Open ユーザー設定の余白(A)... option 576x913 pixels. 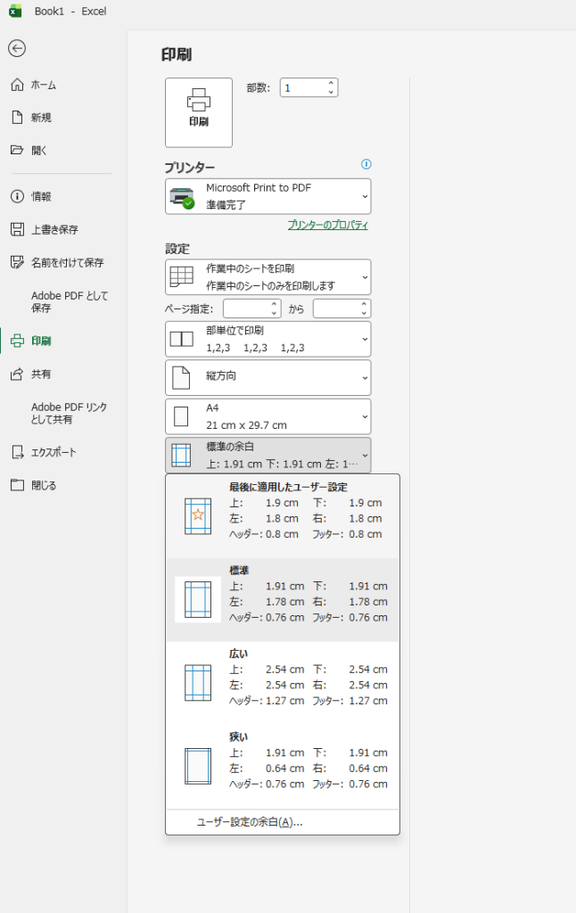click(283, 822)
